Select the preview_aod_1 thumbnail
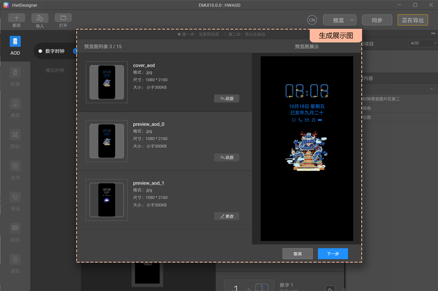Image resolution: width=438 pixels, height=291 pixels. 107,200
